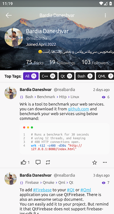This screenshot has height=214, width=114.
Task: Open more options on the Wrk post
Action: 105,162
